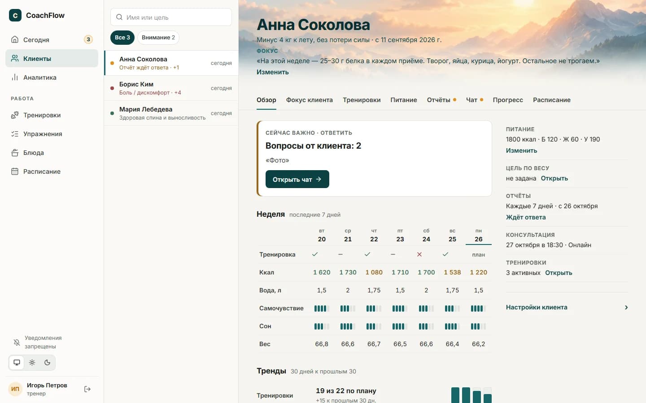Focus the Имя или цель search field
This screenshot has width=646, height=403.
[171, 17]
